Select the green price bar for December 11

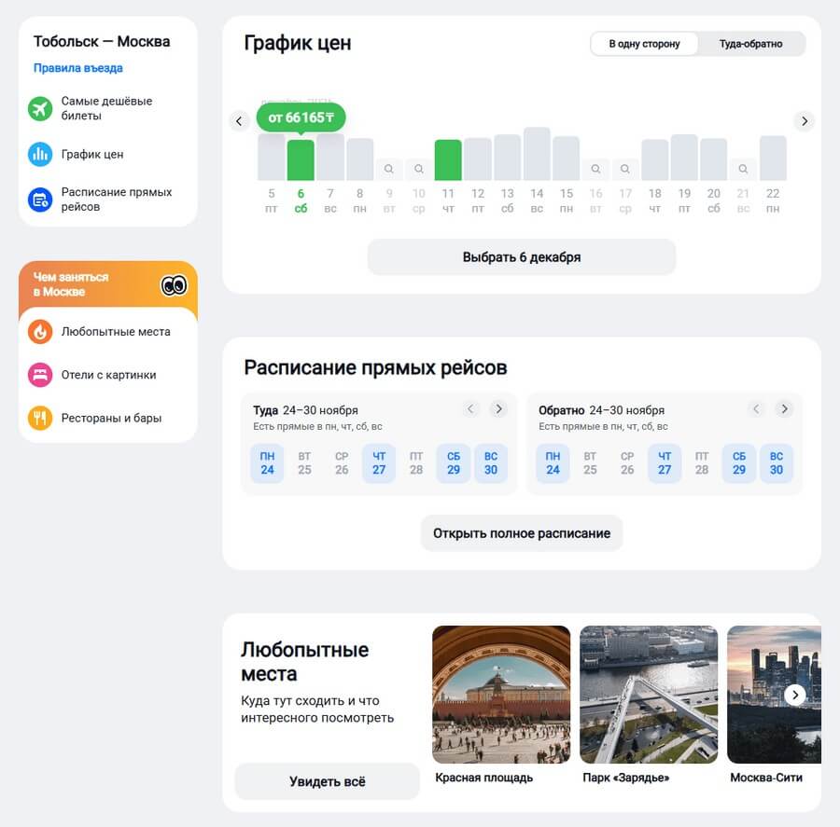[x=448, y=160]
